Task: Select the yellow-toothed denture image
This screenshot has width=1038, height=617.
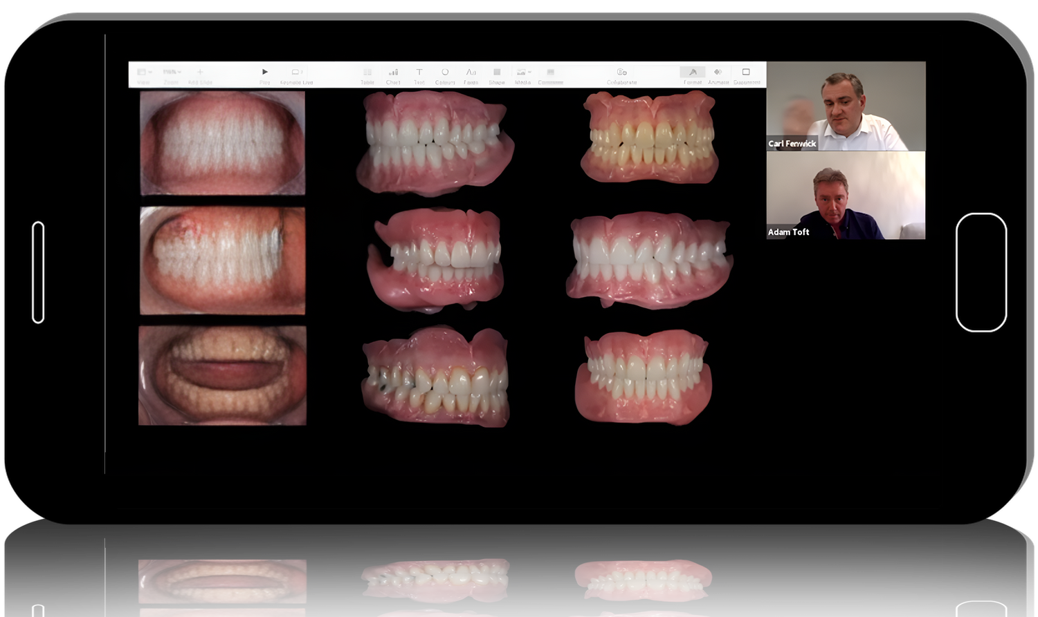Action: (x=648, y=138)
